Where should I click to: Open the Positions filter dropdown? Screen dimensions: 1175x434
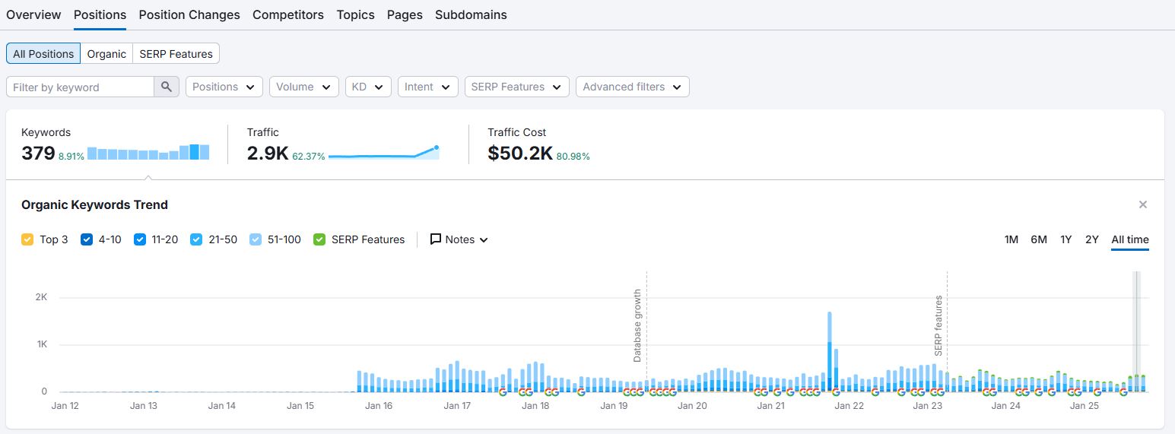[224, 87]
